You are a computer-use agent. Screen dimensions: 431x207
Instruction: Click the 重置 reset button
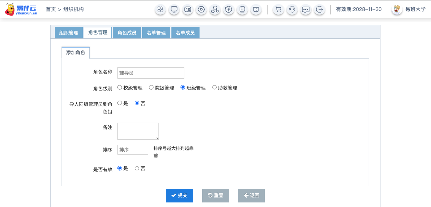tap(215, 196)
